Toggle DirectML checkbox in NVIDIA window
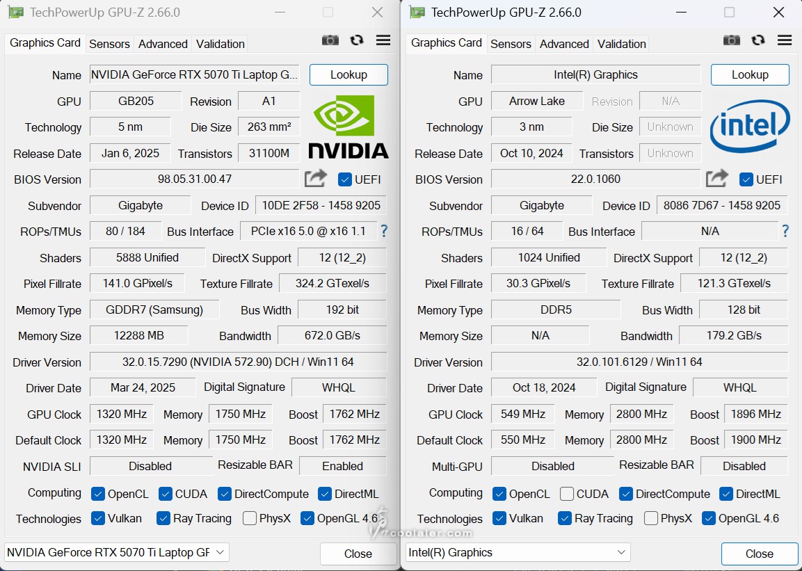 [x=325, y=494]
